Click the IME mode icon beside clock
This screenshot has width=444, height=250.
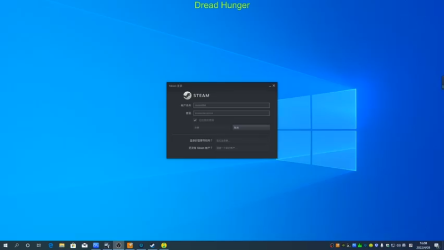[x=411, y=246]
